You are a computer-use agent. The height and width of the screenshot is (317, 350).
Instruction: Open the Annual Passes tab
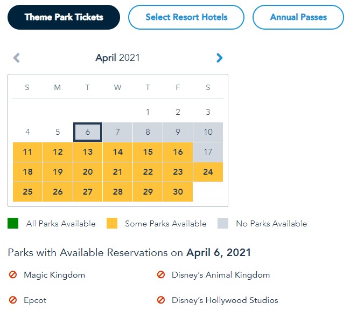click(x=298, y=17)
